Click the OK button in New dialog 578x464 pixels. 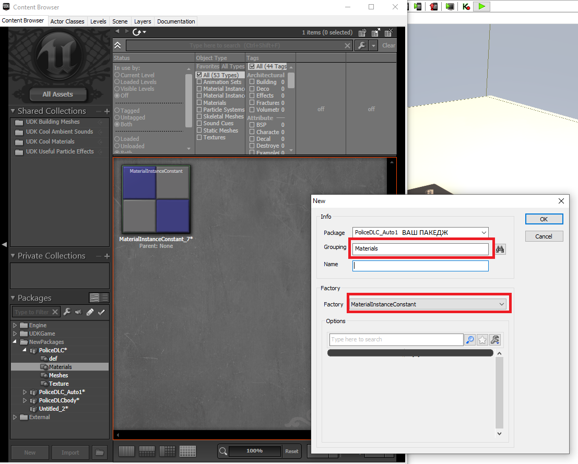(x=544, y=219)
